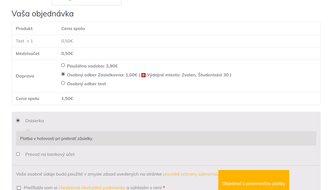Click the Test × 1 product row
This screenshot has height=190, width=331.
point(166,41)
